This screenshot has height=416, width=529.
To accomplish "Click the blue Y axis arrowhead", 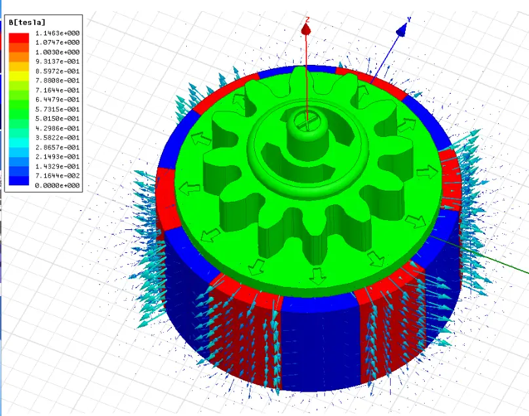I will point(402,30).
